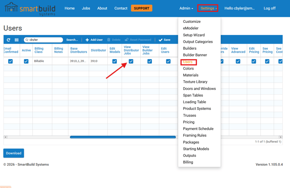
Task: Click the SmartBuild Systems logo
Action: [x=30, y=9]
